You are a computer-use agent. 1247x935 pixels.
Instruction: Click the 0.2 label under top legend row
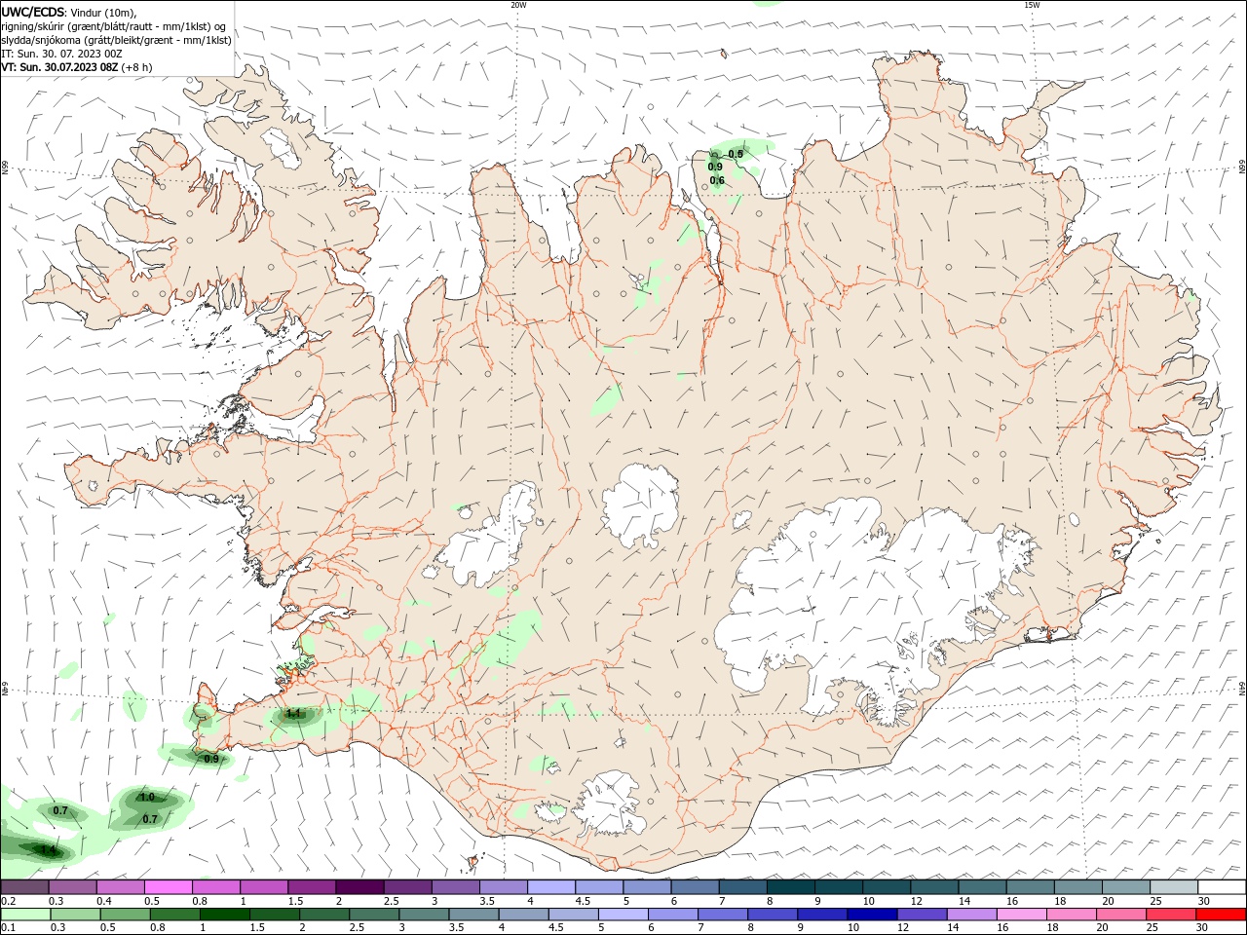click(x=9, y=901)
